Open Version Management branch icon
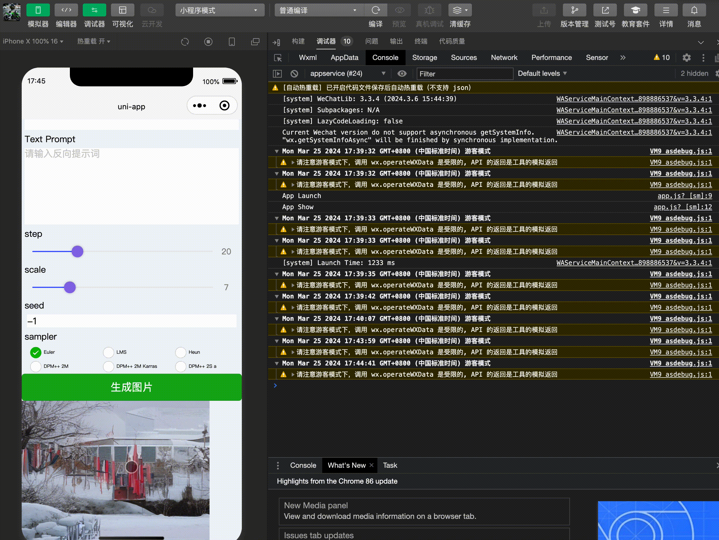The image size is (719, 540). click(574, 10)
